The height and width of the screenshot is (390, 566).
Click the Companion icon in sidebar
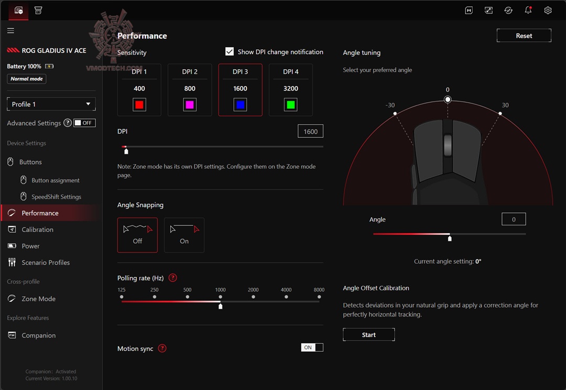(x=12, y=335)
